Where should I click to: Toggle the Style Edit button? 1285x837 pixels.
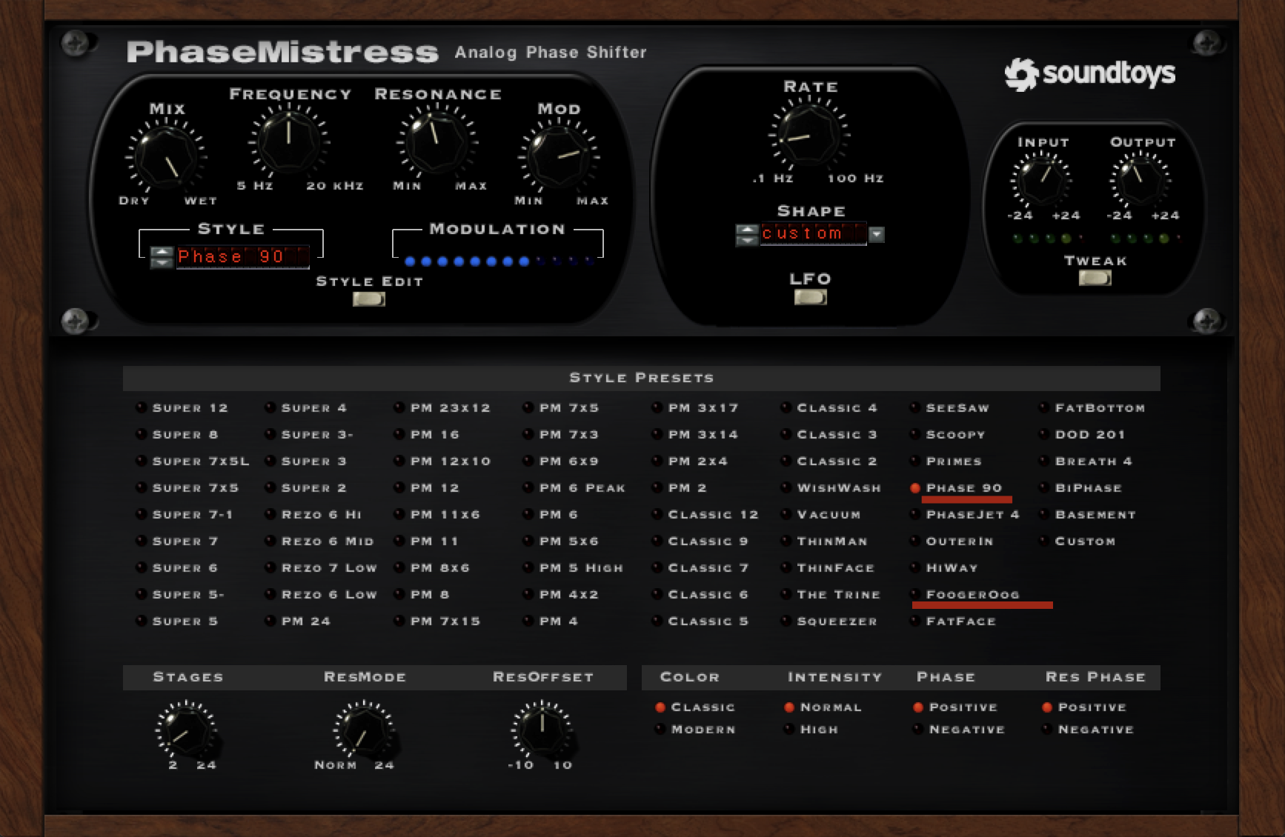pos(368,299)
